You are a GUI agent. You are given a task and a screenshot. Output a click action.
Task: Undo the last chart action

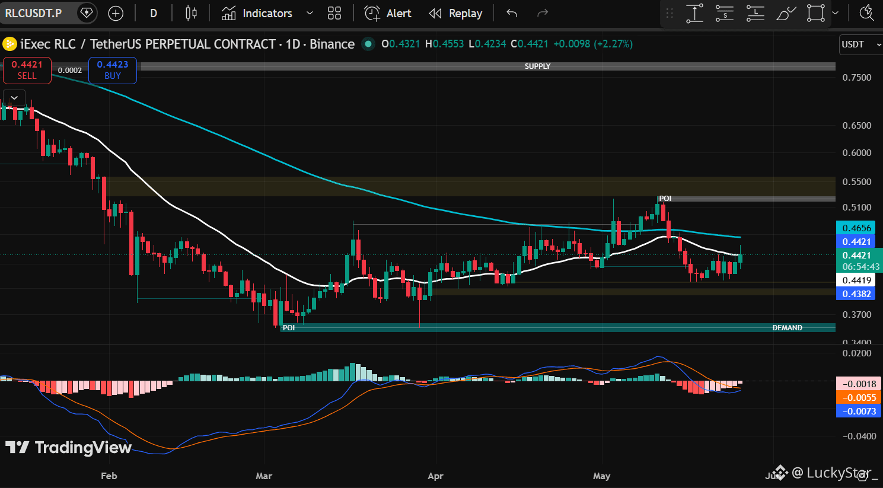512,13
